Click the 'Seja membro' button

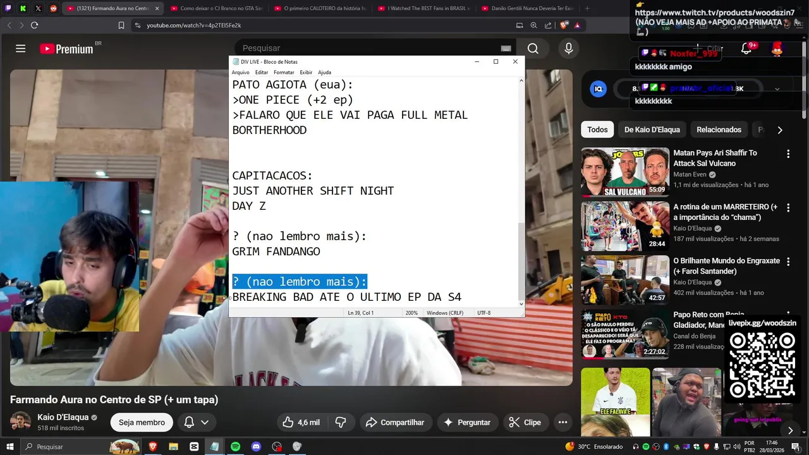pyautogui.click(x=142, y=422)
